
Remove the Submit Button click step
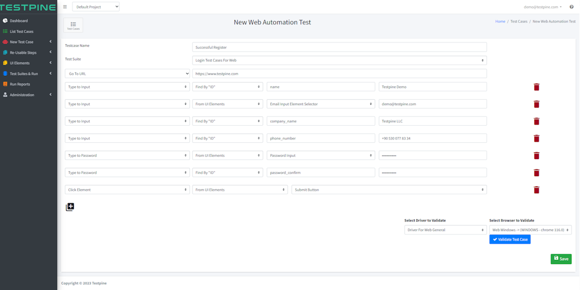click(536, 190)
